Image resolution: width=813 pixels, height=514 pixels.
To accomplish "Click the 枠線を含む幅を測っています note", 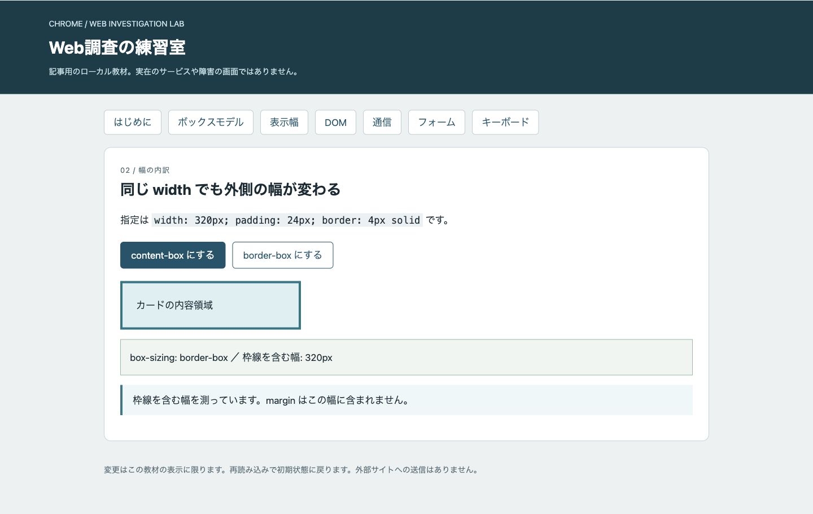I will click(406, 400).
